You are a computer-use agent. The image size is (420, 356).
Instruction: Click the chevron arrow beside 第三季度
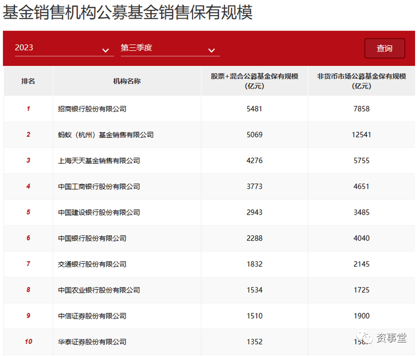click(211, 51)
